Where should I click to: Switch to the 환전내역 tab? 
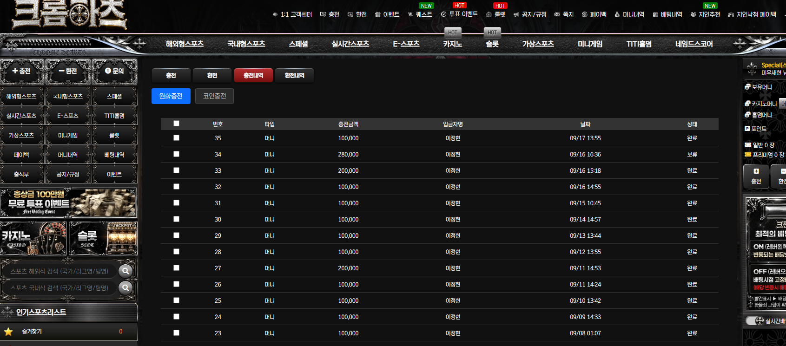[x=294, y=75]
